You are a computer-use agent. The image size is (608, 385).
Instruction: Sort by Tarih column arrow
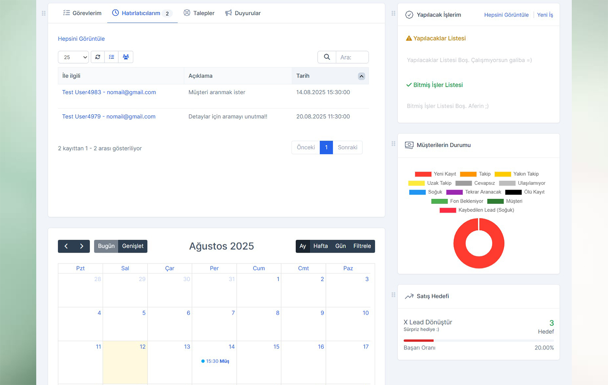(x=361, y=76)
